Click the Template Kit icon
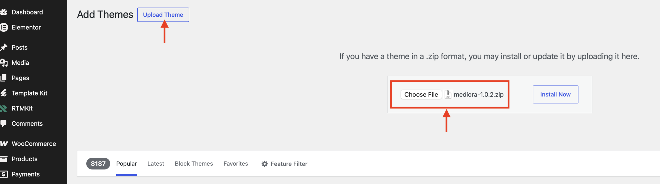This screenshot has height=184, width=660. click(3, 93)
